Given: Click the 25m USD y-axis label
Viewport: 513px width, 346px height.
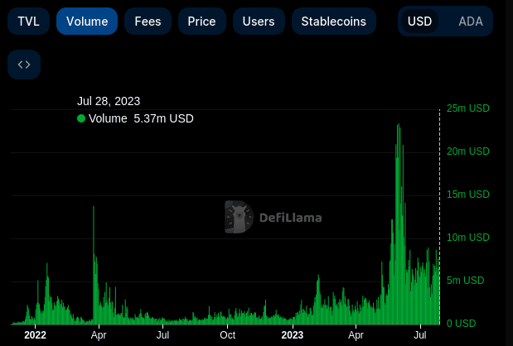Looking at the screenshot, I should (467, 108).
